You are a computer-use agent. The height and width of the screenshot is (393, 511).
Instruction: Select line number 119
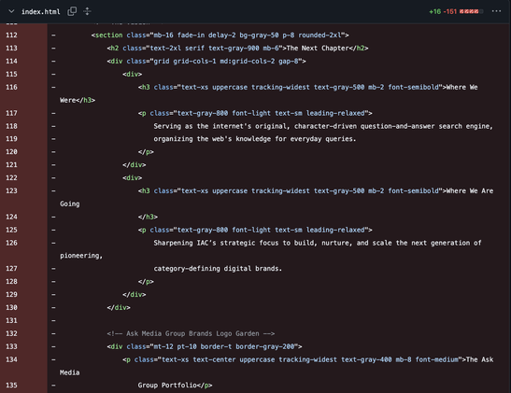click(x=12, y=139)
